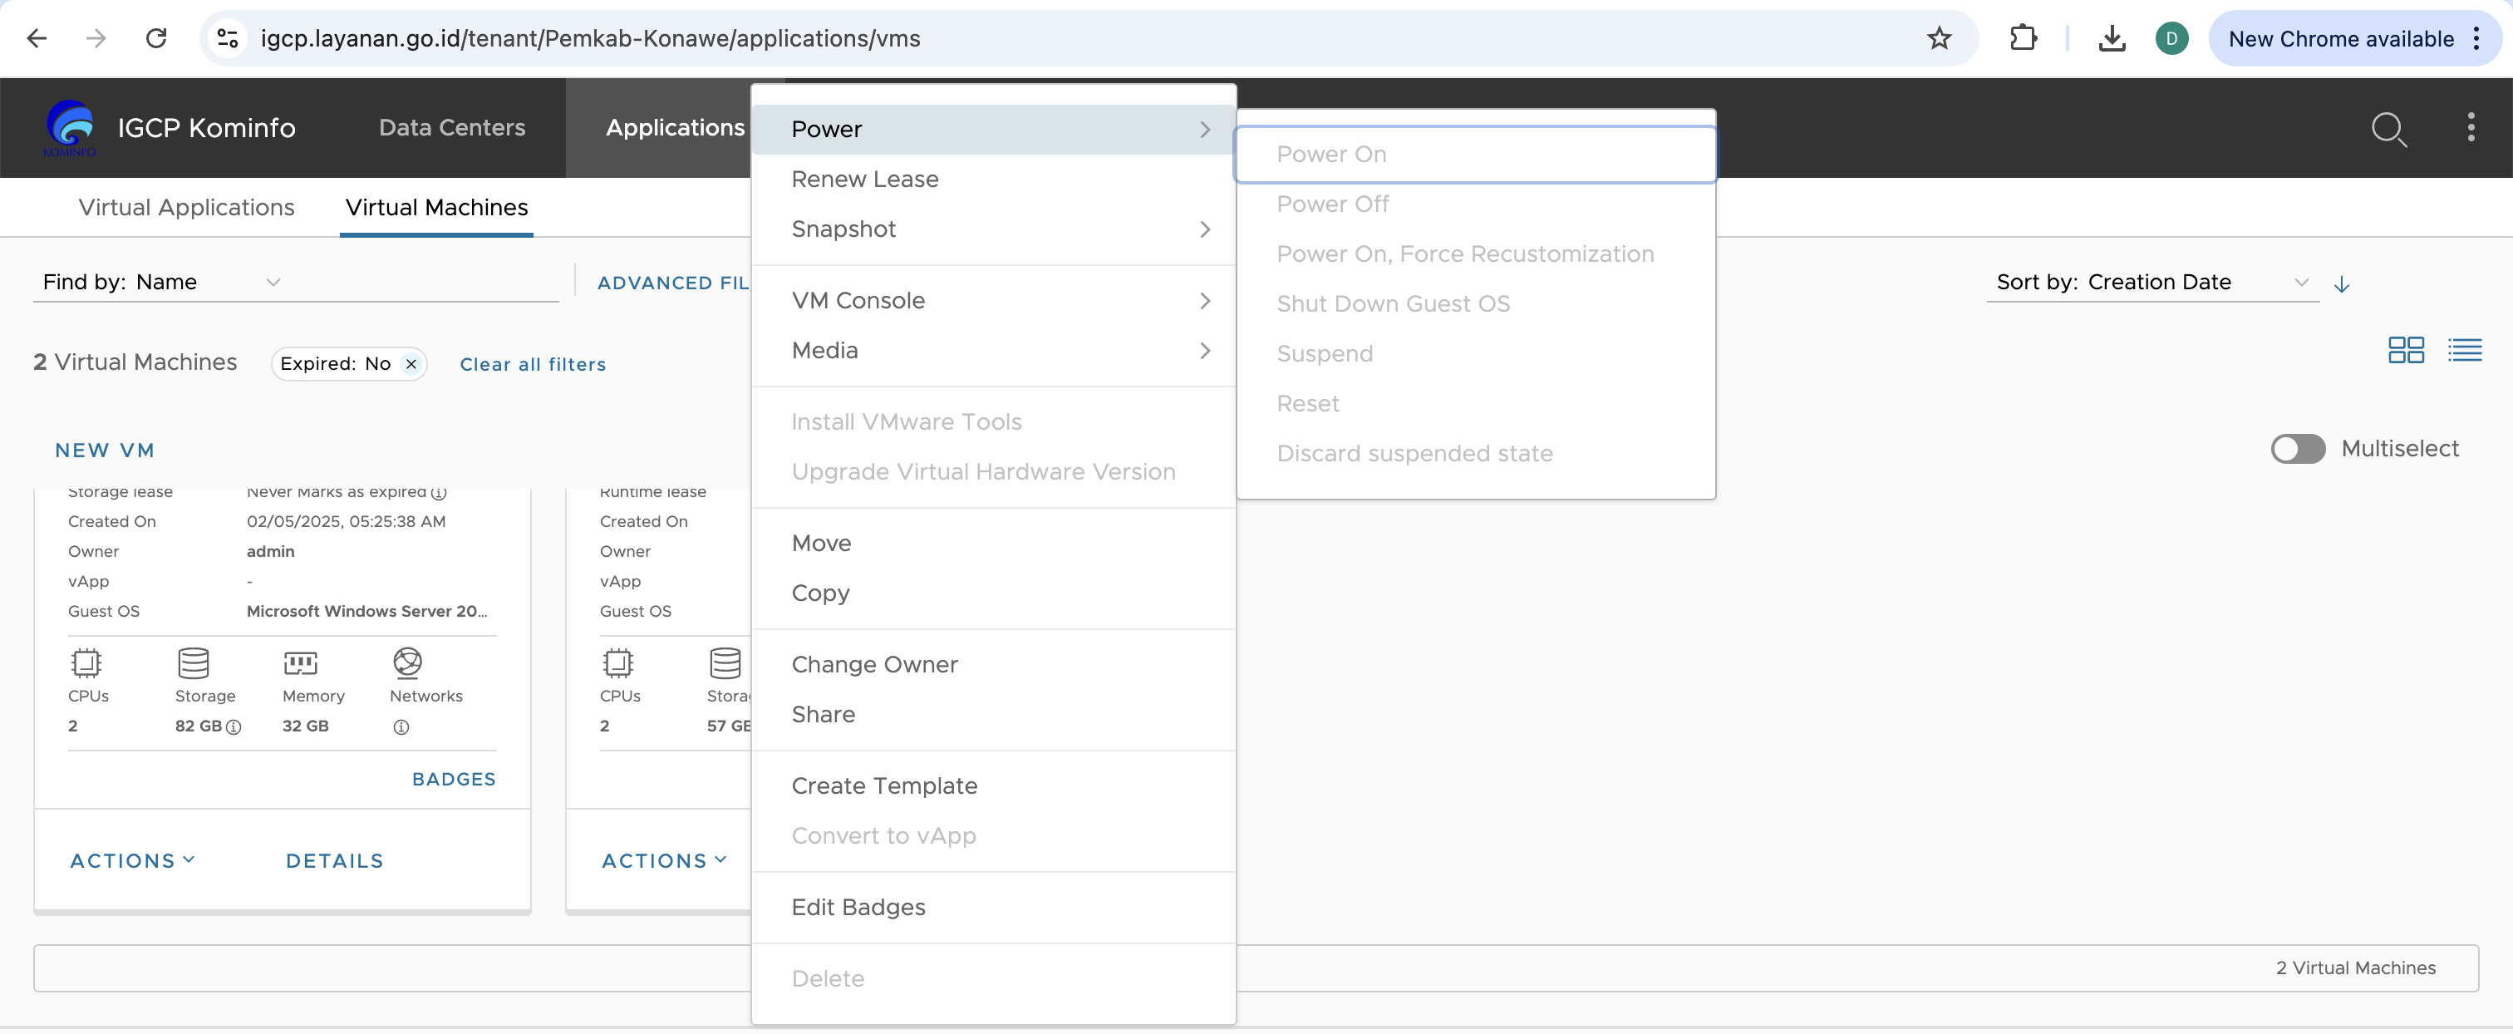
Task: Switch to Virtual Applications tab
Action: (x=186, y=208)
